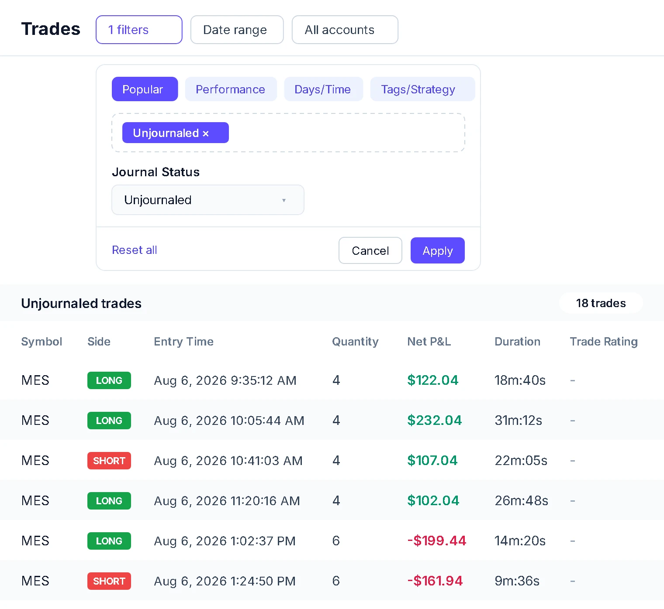Open the Journal Status dropdown
The width and height of the screenshot is (664, 609).
208,200
